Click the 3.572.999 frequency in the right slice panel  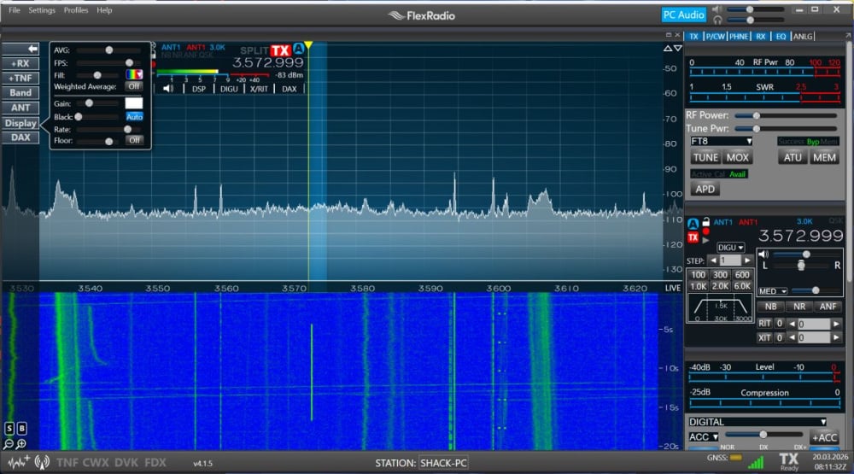tap(801, 236)
